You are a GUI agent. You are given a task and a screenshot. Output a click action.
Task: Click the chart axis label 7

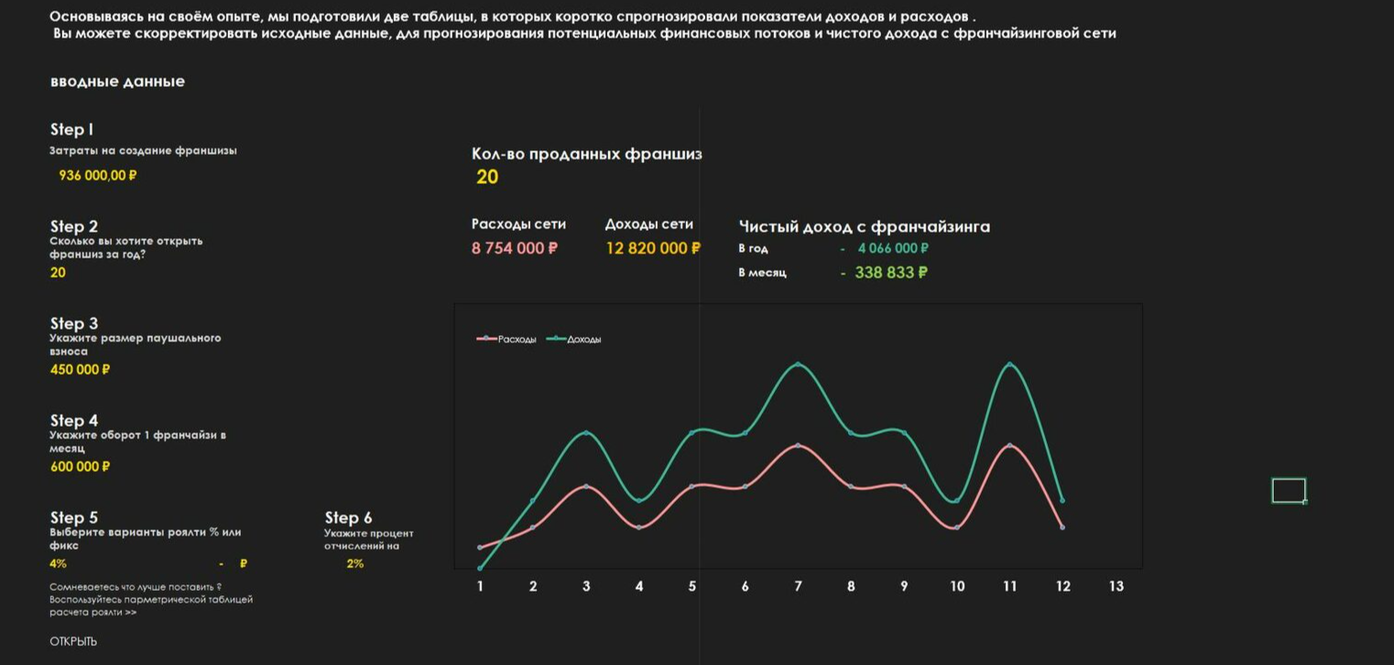click(x=798, y=586)
